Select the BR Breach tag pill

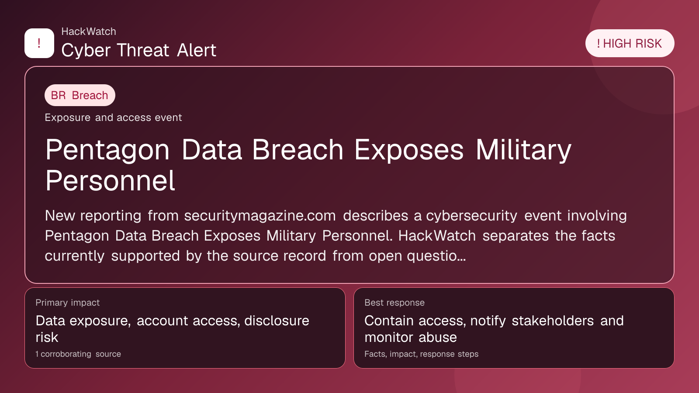tap(80, 95)
